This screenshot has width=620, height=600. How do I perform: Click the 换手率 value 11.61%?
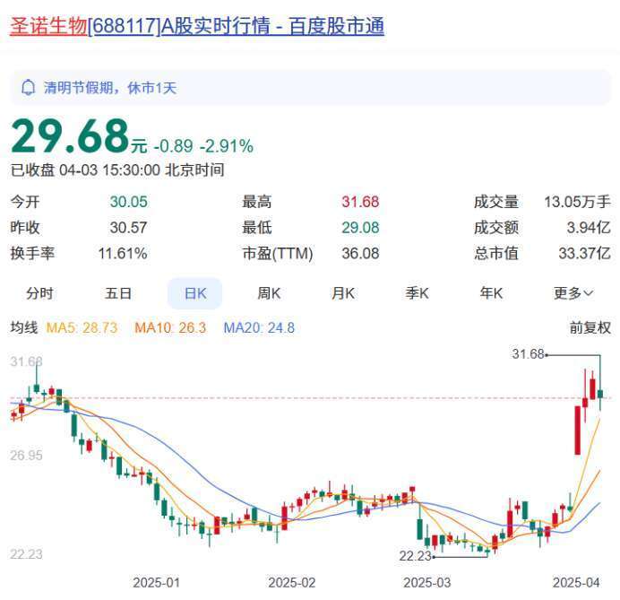pos(123,253)
